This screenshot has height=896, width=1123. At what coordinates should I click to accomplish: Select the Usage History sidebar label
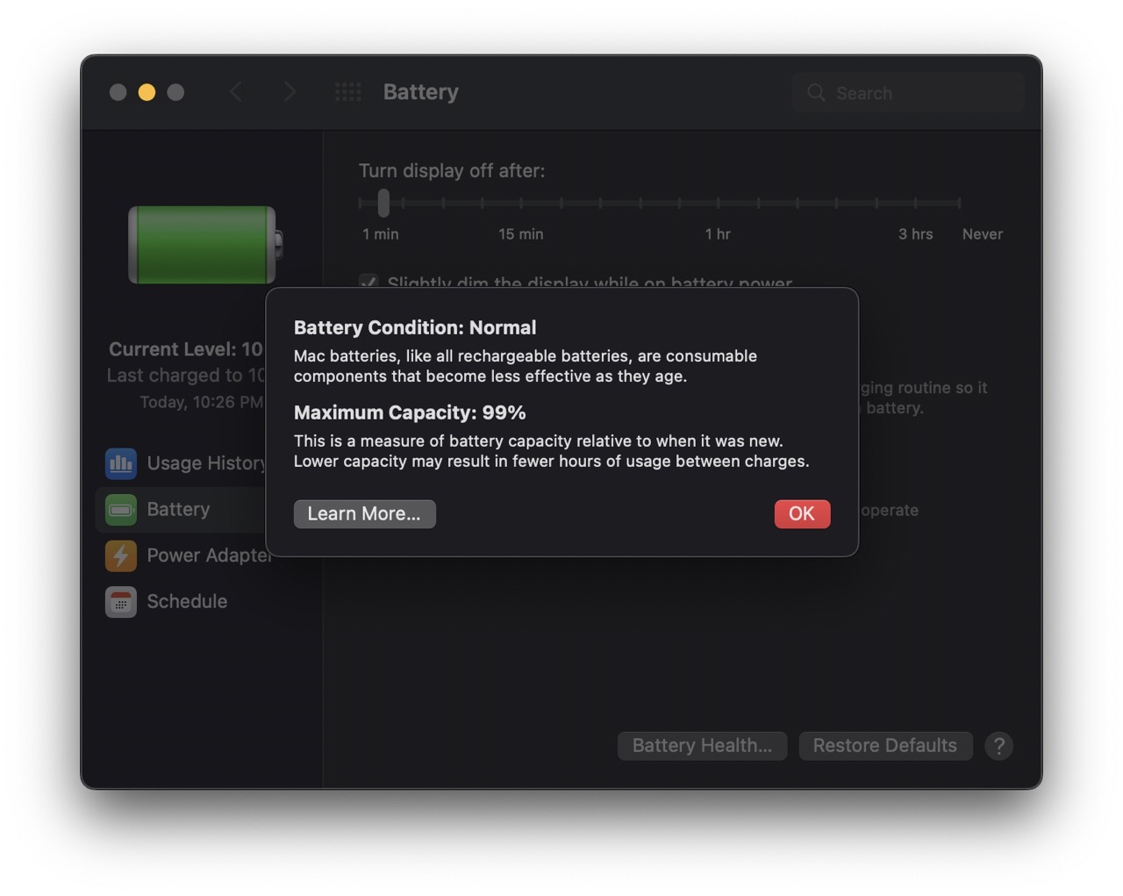[205, 463]
